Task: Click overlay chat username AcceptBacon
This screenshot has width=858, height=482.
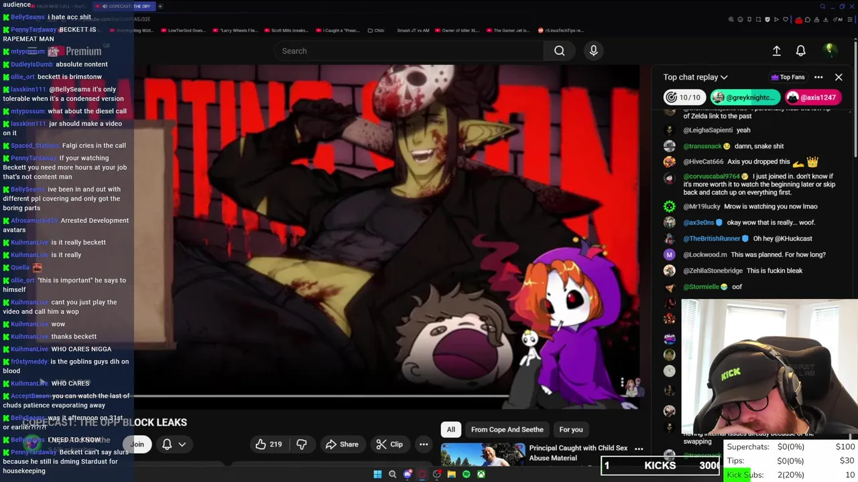Action: tap(30, 396)
